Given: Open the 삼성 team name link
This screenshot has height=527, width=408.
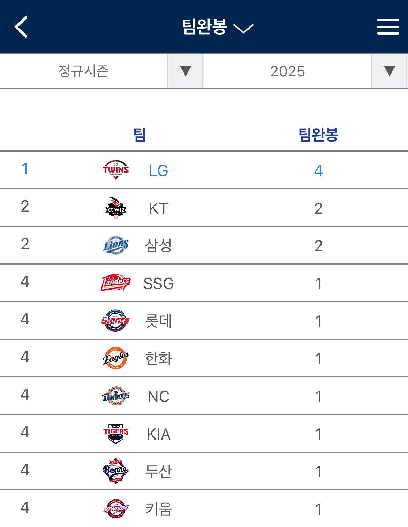Looking at the screenshot, I should pos(158,246).
